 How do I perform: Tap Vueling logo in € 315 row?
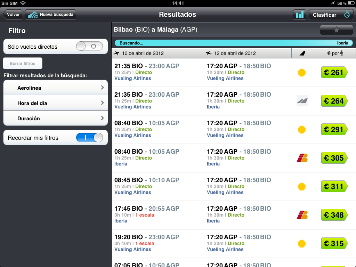(302, 244)
